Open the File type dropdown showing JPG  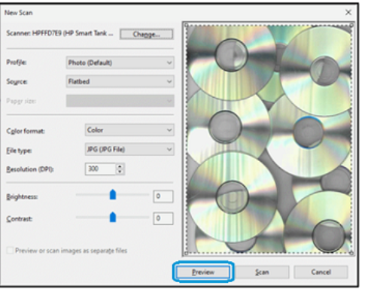pos(129,150)
